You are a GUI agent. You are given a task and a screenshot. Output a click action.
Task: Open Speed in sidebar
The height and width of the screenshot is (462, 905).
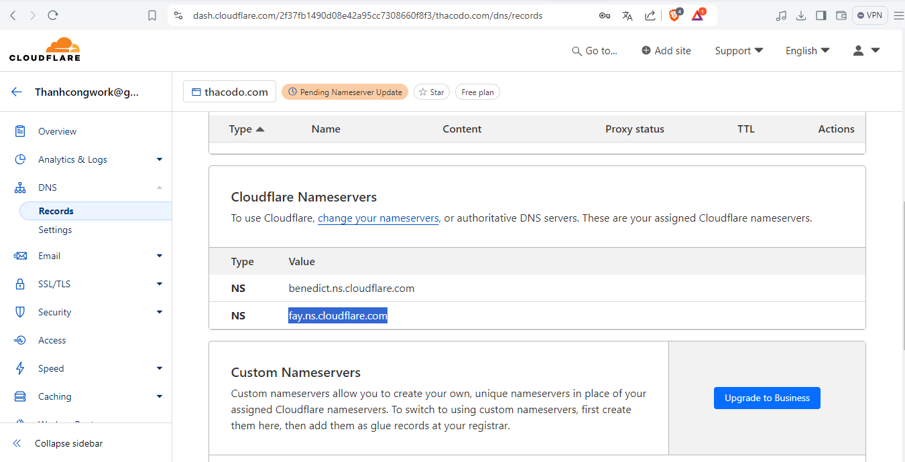click(51, 368)
